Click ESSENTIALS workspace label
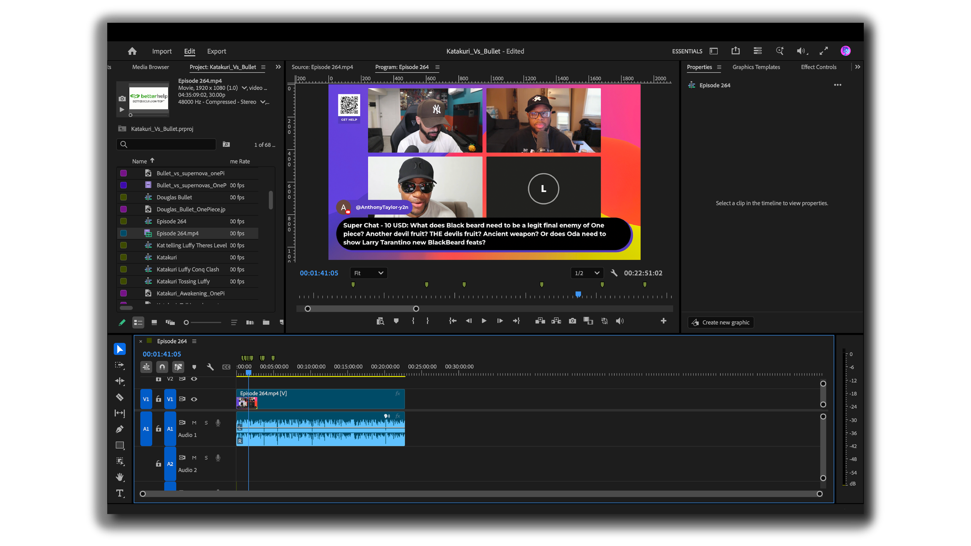971x546 pixels. coord(687,51)
